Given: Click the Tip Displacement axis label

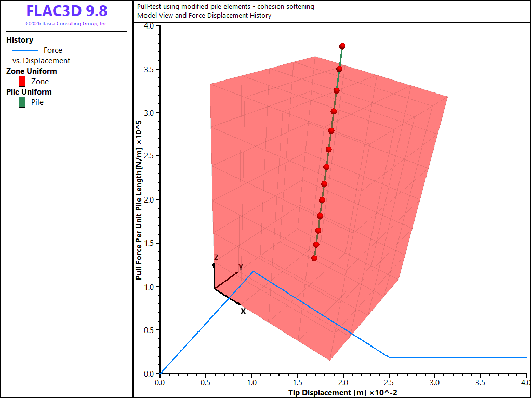Looking at the screenshot, I should [x=343, y=393].
